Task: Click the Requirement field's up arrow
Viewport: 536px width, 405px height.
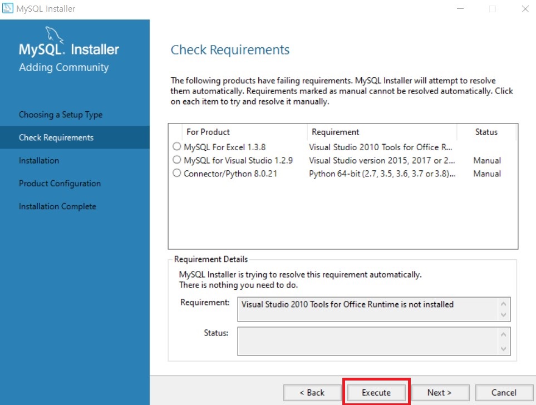Action: (x=503, y=304)
